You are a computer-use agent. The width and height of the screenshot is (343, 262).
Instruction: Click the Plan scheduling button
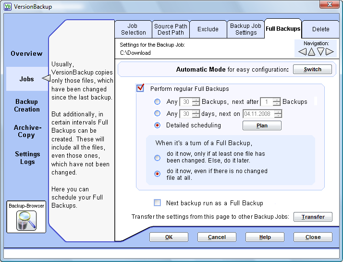click(x=262, y=125)
